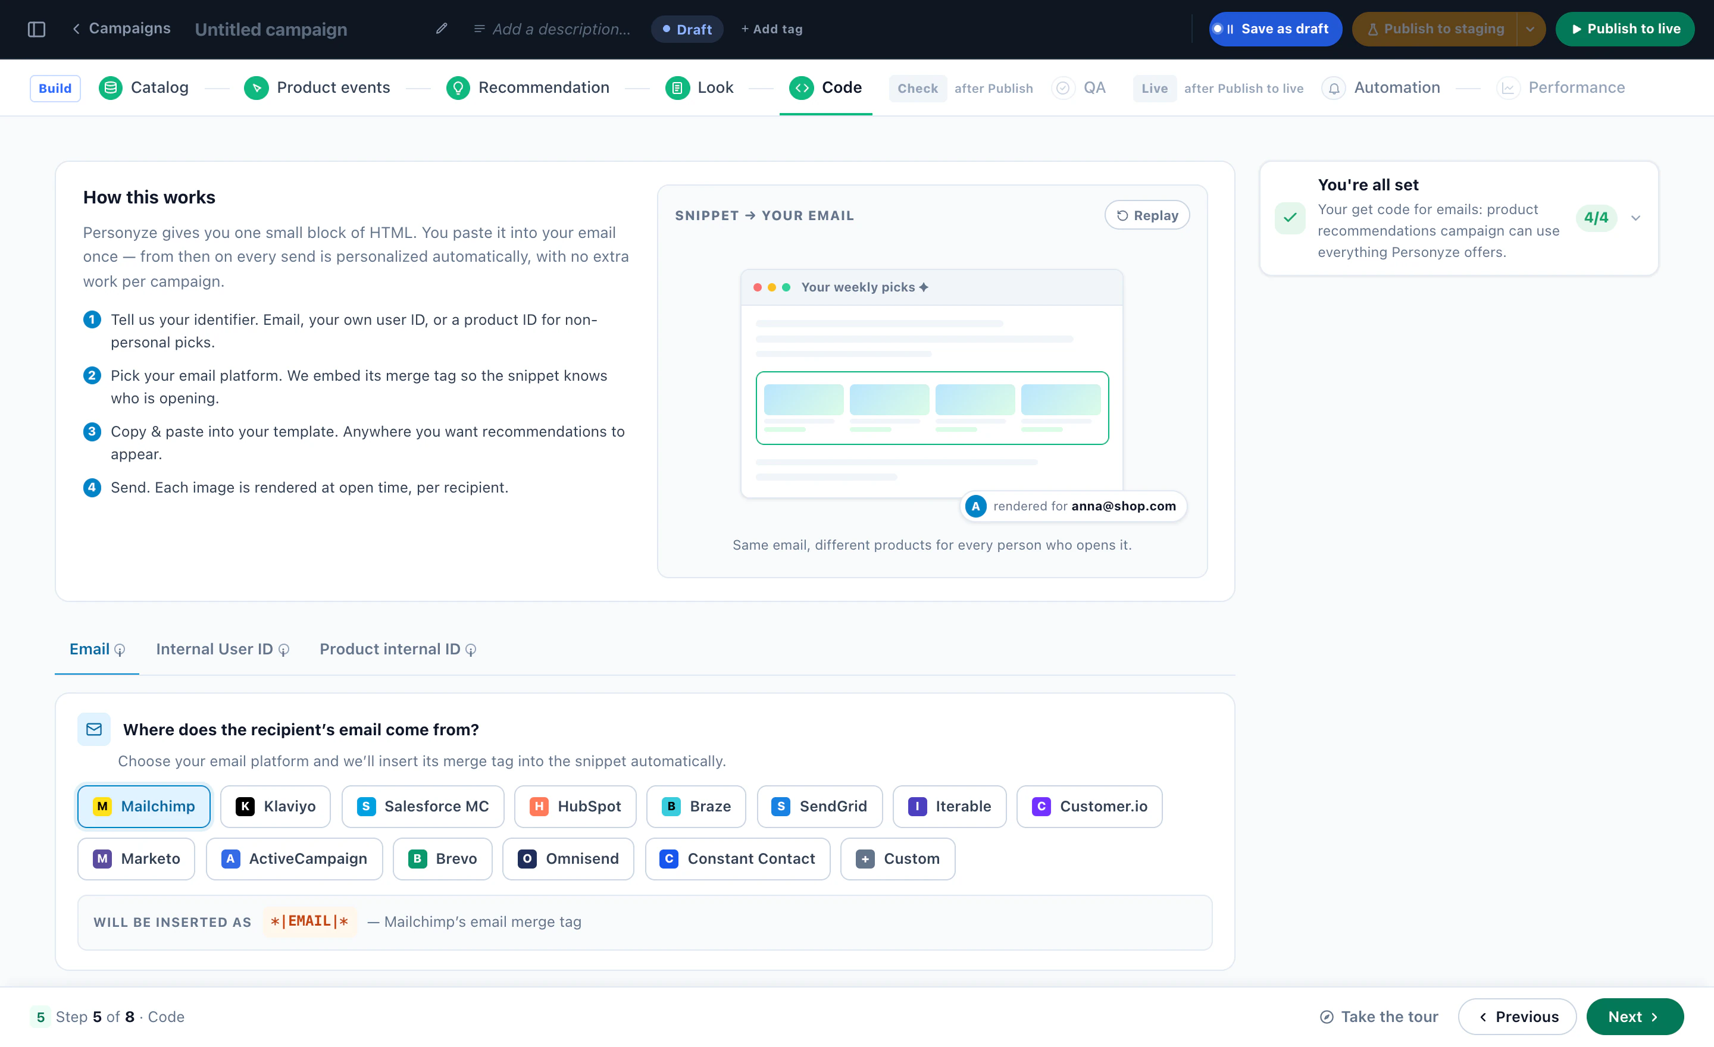Select the Klaviyo platform option

pyautogui.click(x=276, y=807)
